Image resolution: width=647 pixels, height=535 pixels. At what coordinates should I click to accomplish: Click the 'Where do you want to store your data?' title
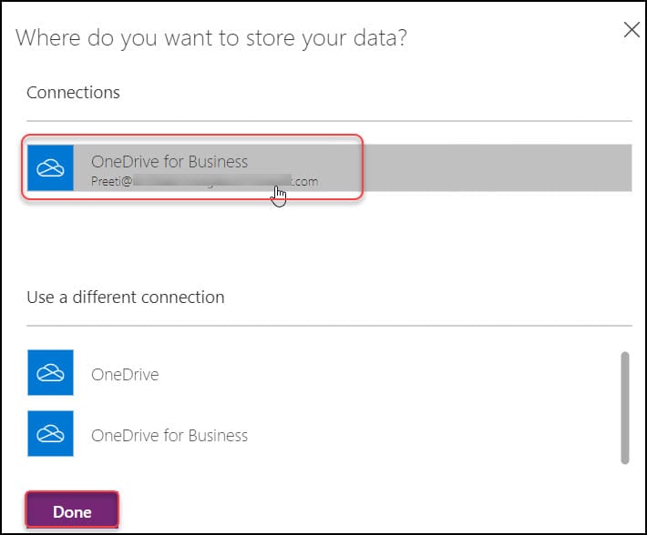tap(211, 38)
